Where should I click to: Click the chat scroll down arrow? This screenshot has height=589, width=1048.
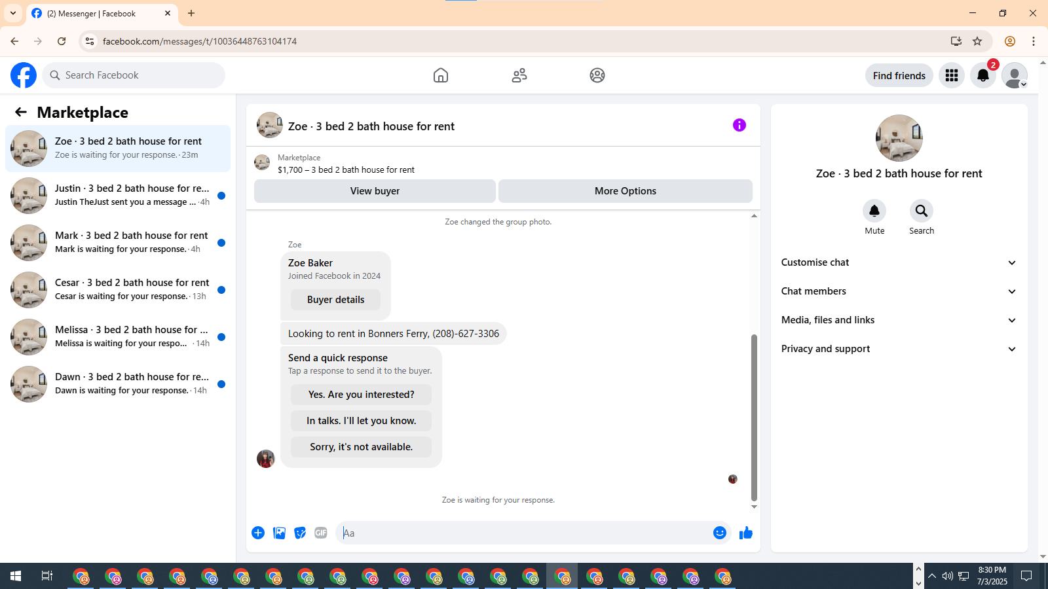pos(754,507)
